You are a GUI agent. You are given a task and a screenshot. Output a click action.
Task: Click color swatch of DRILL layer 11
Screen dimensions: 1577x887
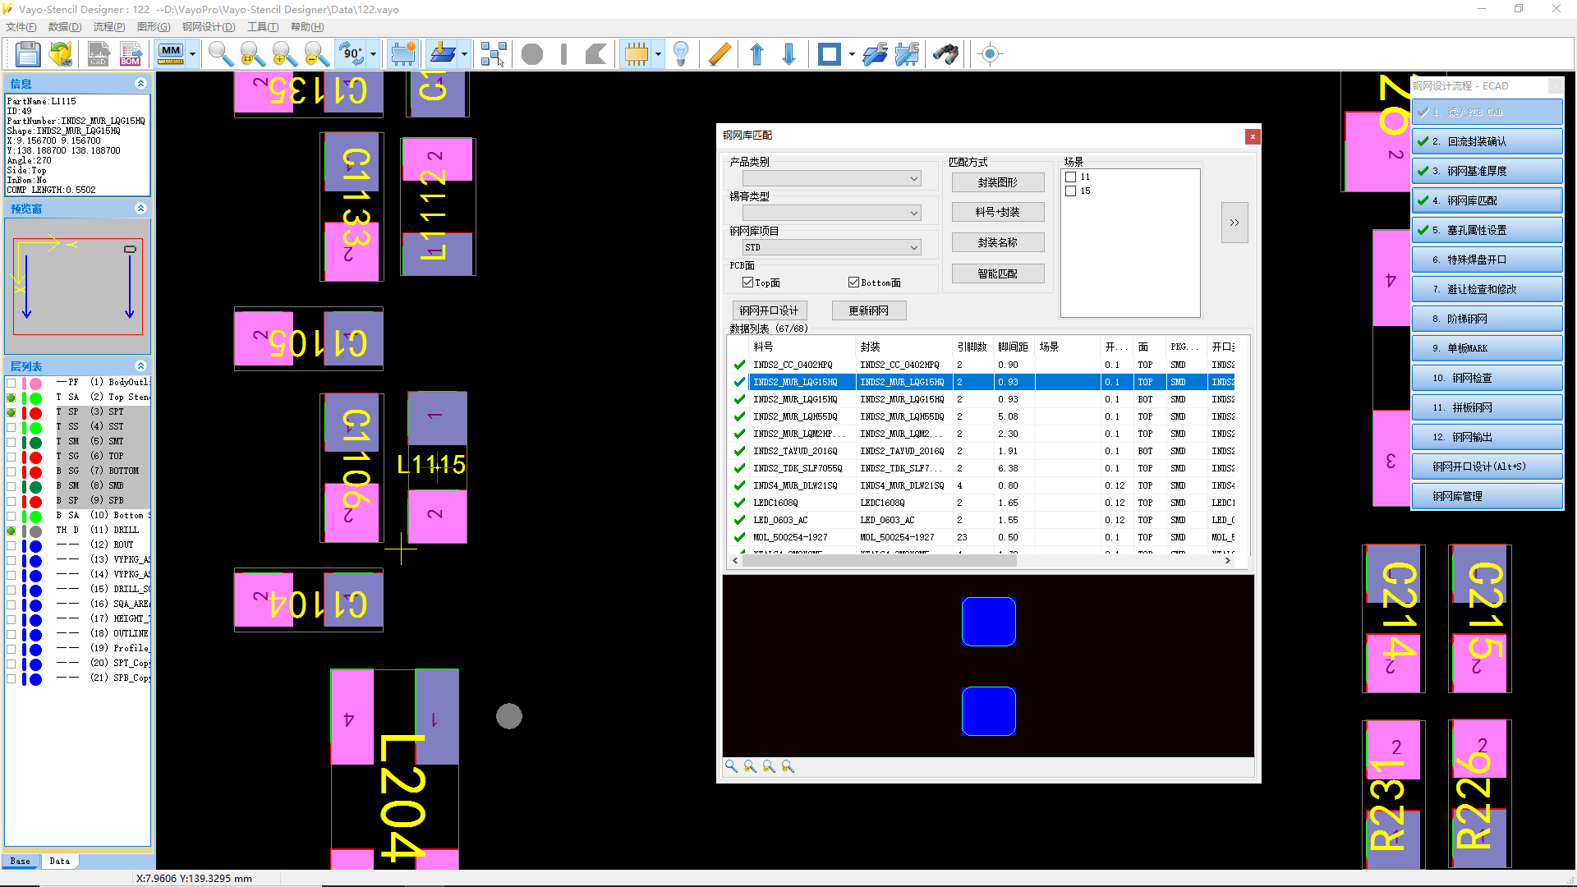pyautogui.click(x=35, y=531)
